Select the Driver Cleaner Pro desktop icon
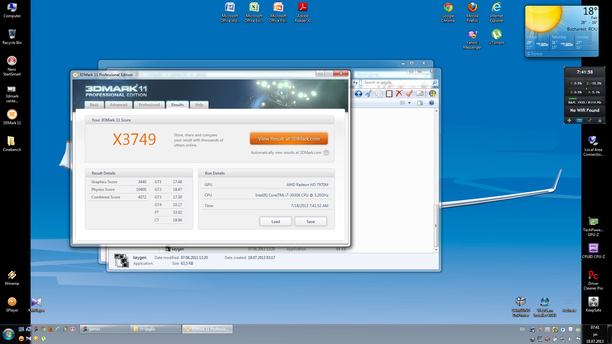Image resolution: width=612 pixels, height=344 pixels. (593, 280)
